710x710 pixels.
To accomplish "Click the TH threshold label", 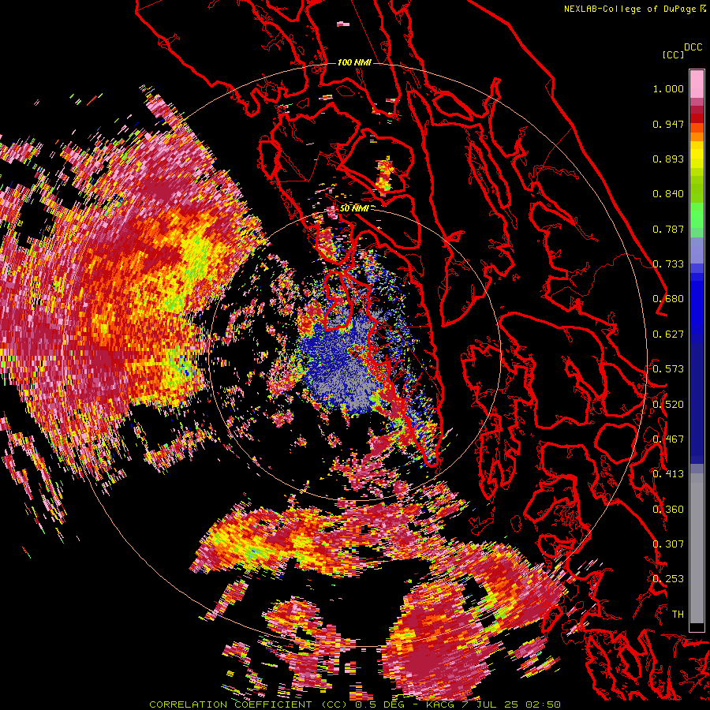I will (x=678, y=615).
